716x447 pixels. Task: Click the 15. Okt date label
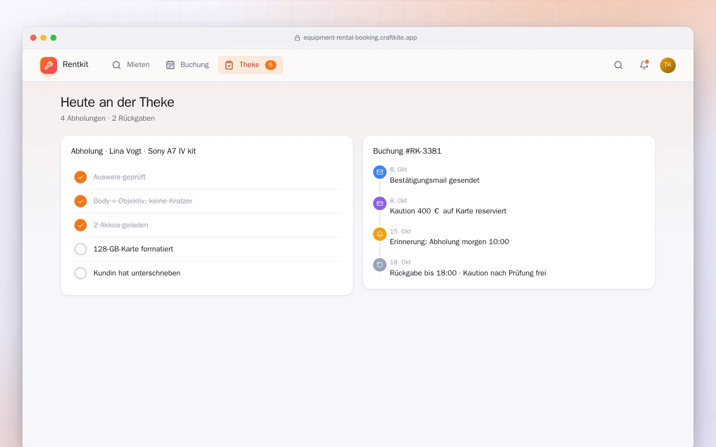click(x=401, y=231)
